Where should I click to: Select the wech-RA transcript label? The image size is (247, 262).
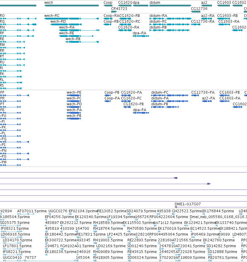[x=67, y=27]
